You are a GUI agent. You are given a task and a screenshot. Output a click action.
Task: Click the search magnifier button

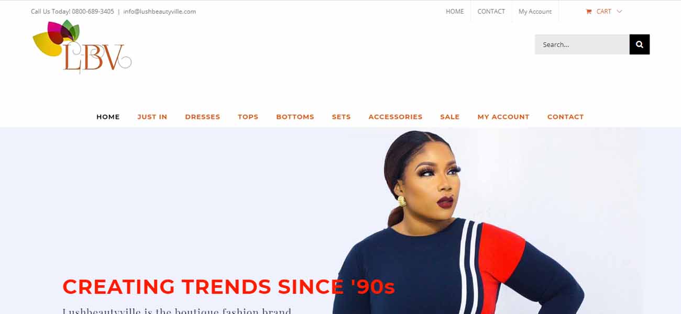tap(639, 44)
